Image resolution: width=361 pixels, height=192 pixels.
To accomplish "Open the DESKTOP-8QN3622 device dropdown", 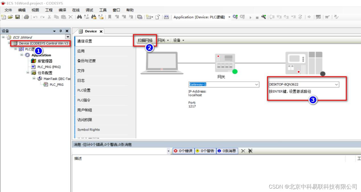I will pos(337,85).
